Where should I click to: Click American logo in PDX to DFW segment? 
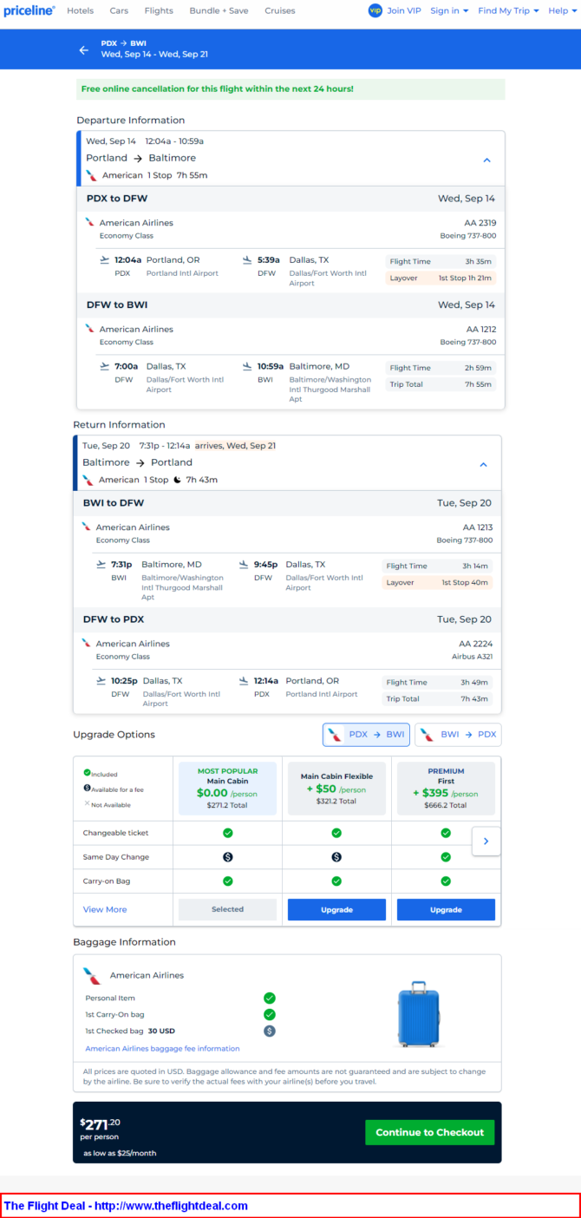pos(89,222)
